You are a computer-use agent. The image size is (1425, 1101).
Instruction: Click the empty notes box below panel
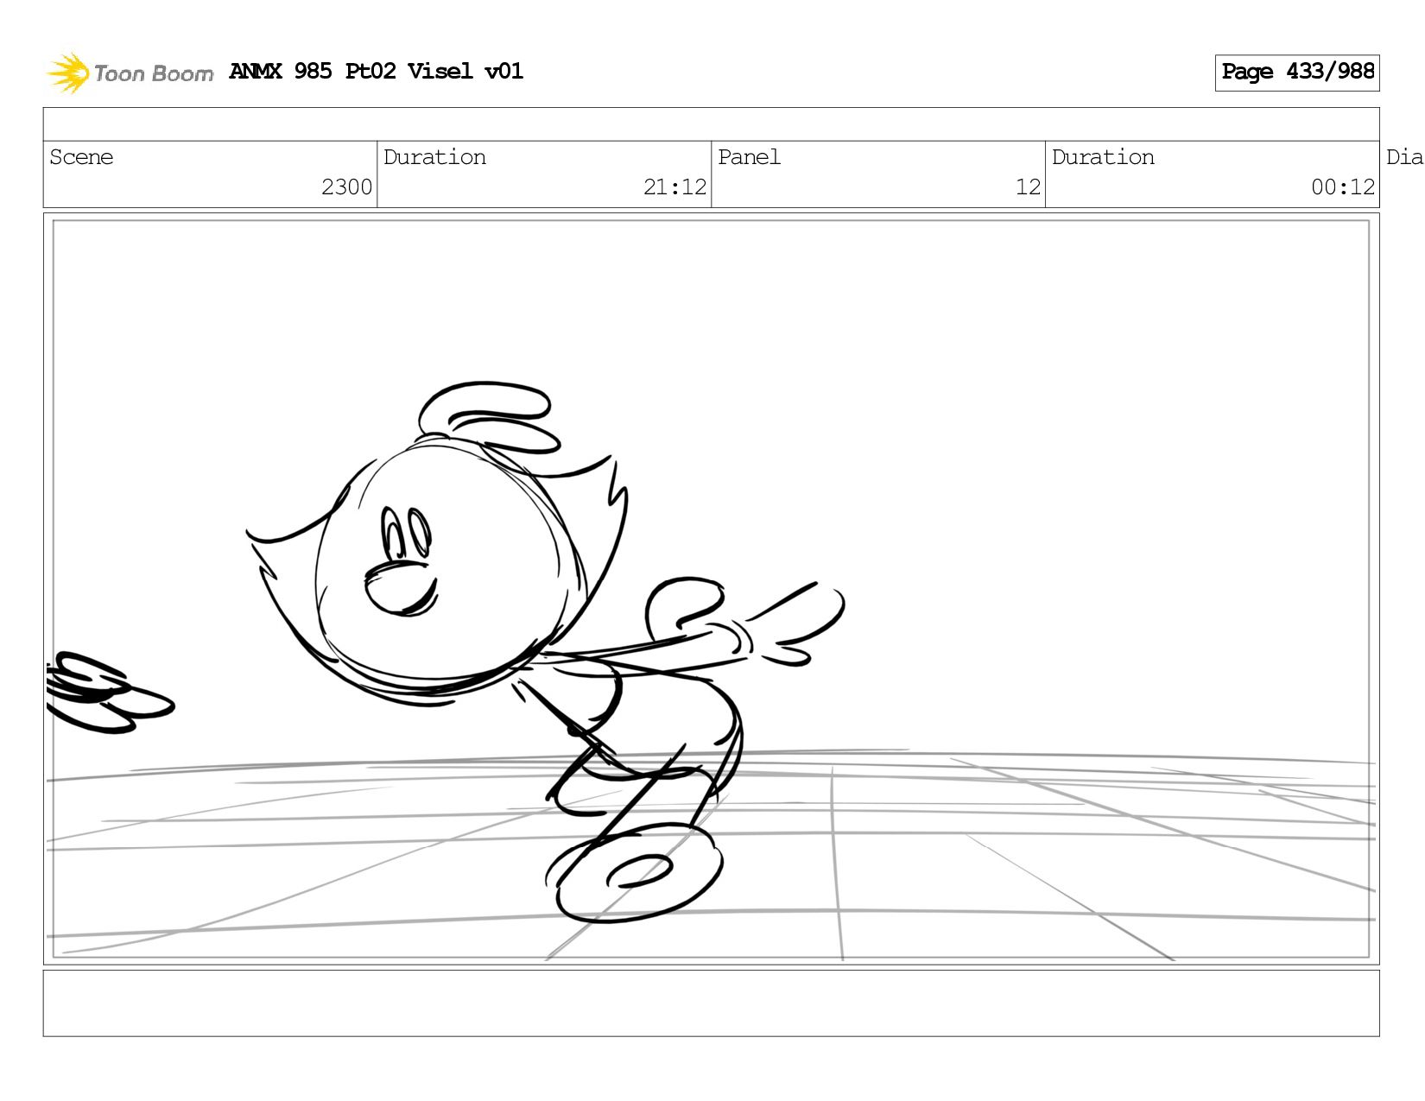pyautogui.click(x=711, y=1003)
